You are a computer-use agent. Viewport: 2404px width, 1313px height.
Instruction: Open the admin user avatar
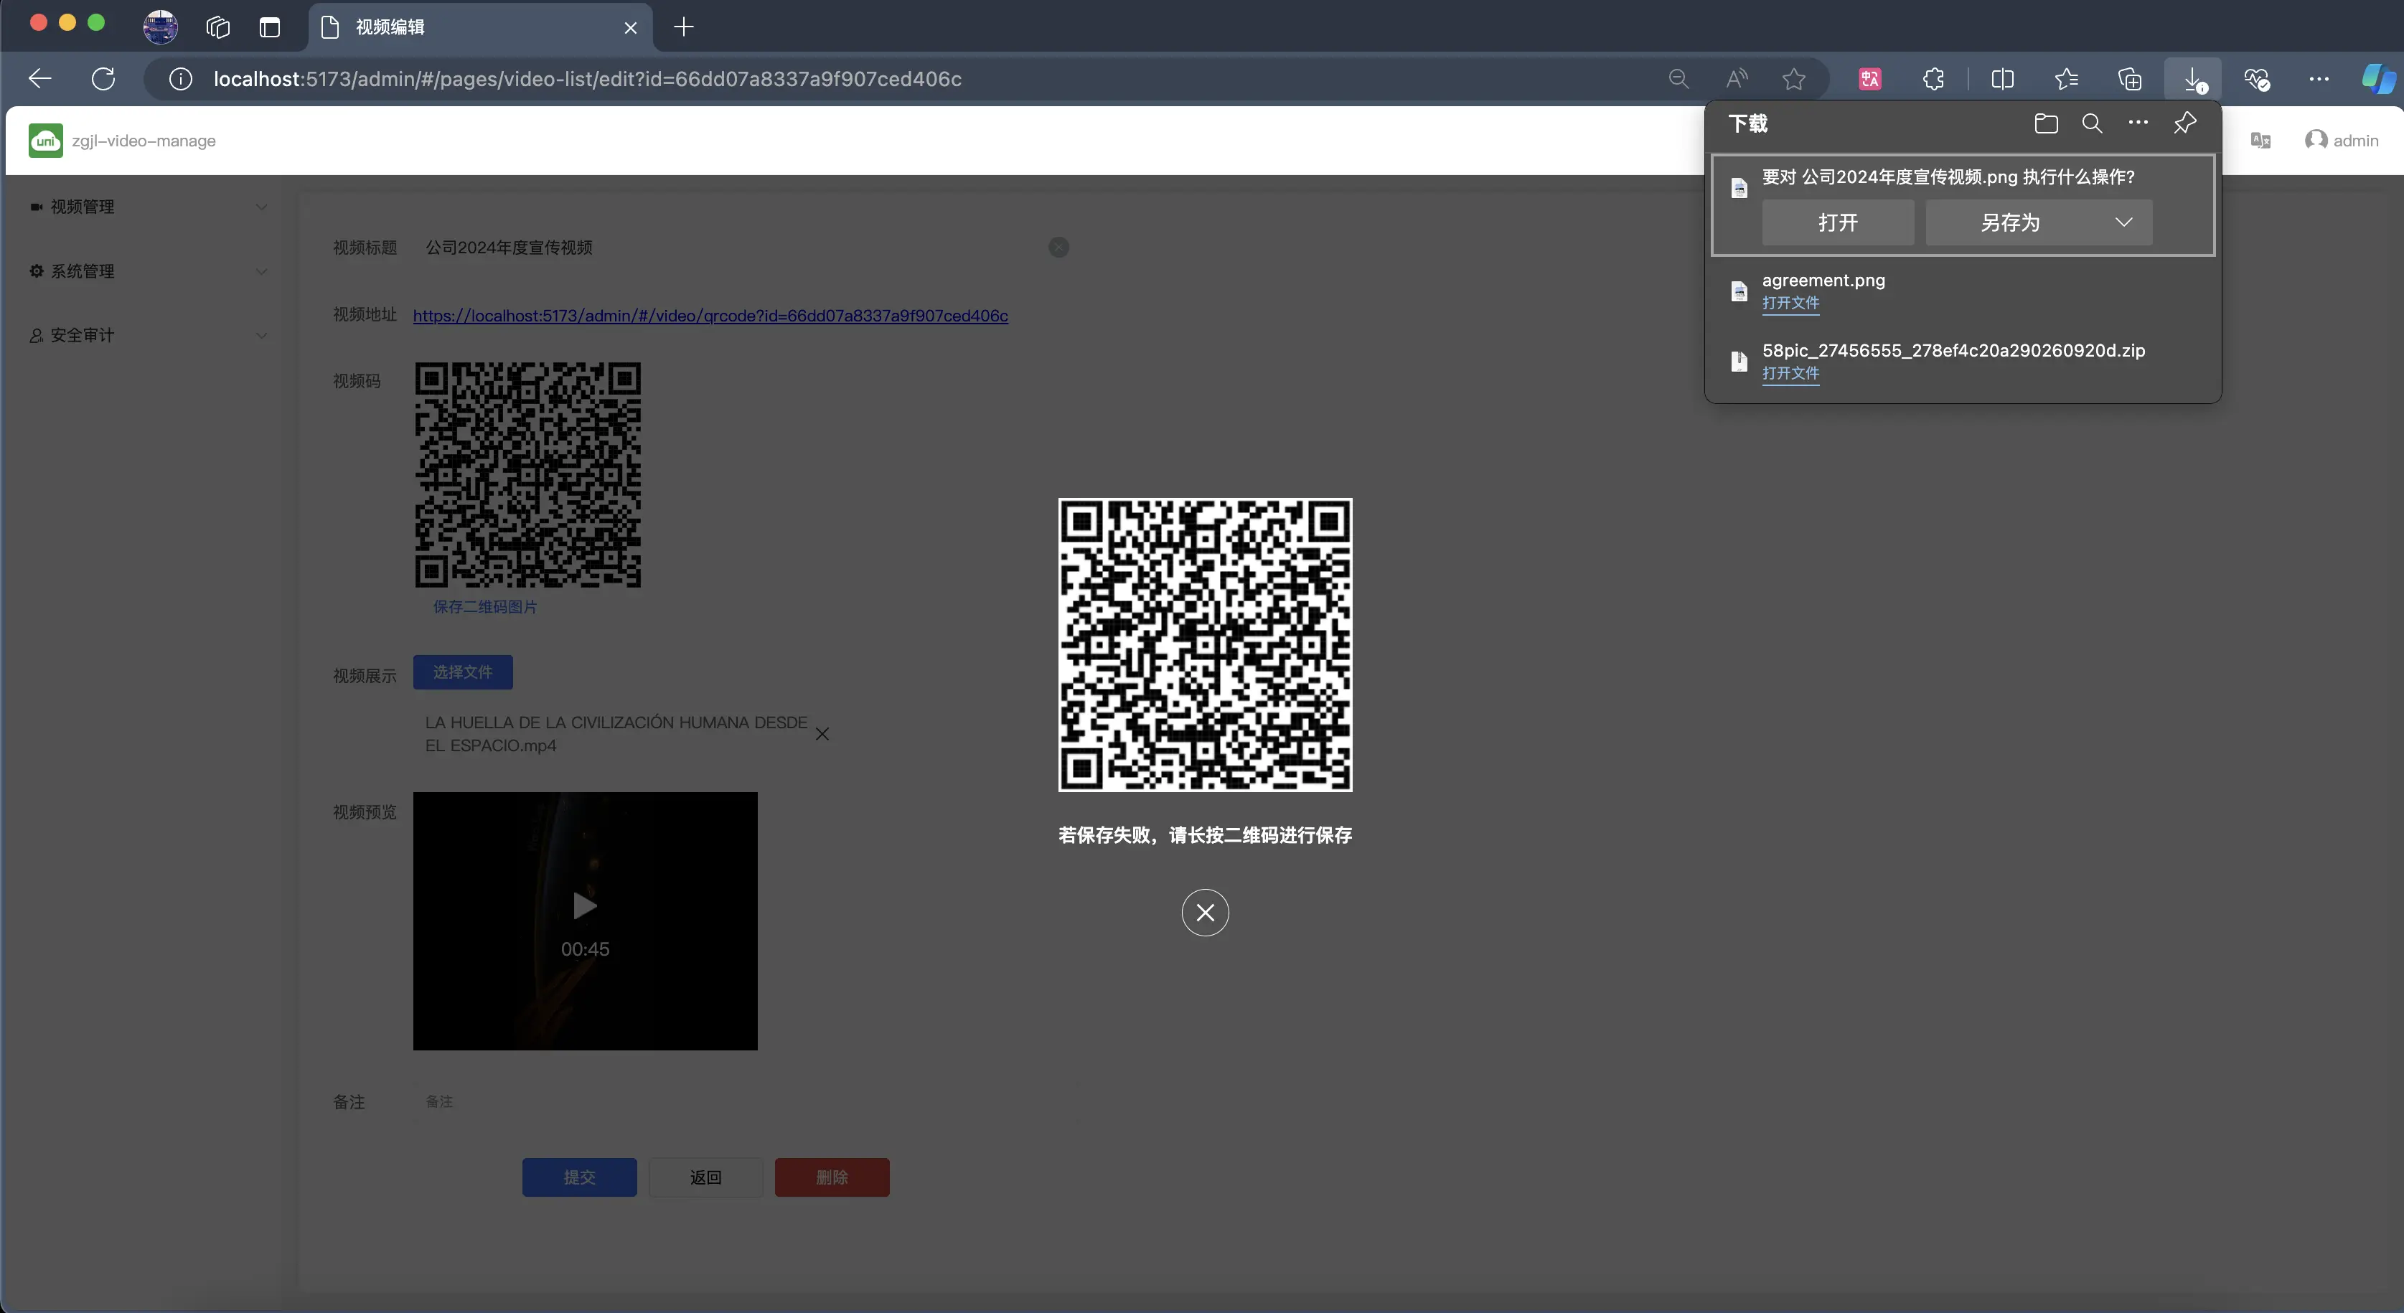(x=2316, y=140)
